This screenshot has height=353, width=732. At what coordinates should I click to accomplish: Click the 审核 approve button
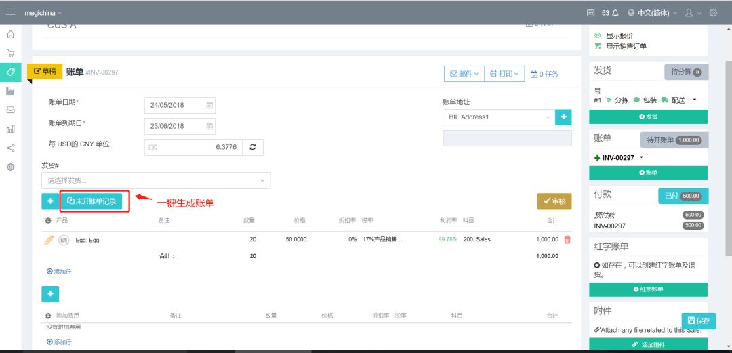[554, 201]
